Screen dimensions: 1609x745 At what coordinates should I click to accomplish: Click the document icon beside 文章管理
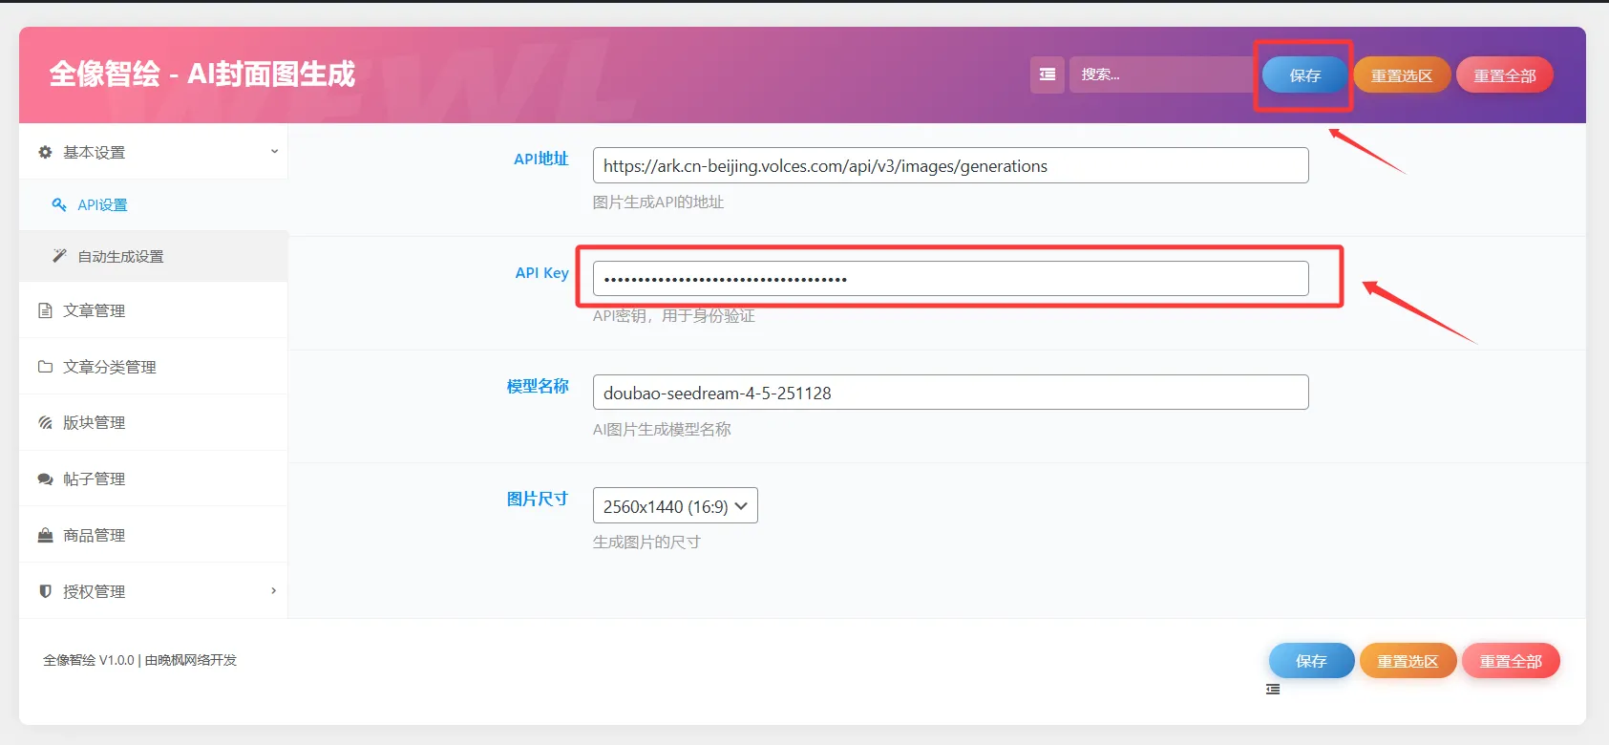point(45,310)
